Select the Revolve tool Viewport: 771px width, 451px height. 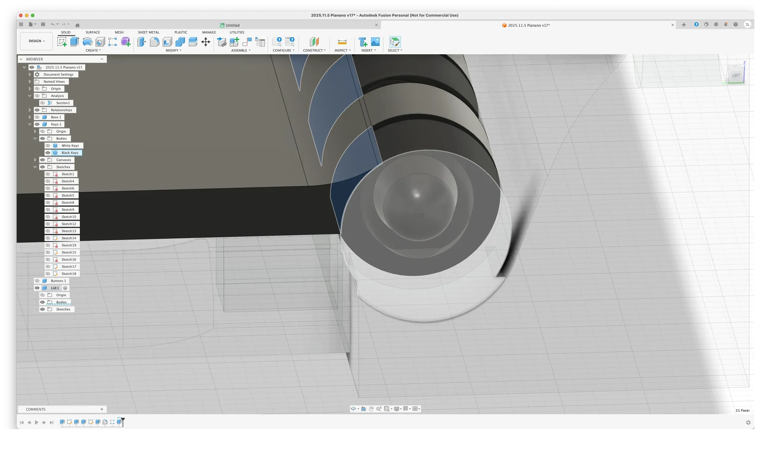pos(88,42)
